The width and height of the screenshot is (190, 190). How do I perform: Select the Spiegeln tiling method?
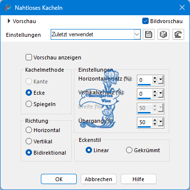click(x=29, y=104)
